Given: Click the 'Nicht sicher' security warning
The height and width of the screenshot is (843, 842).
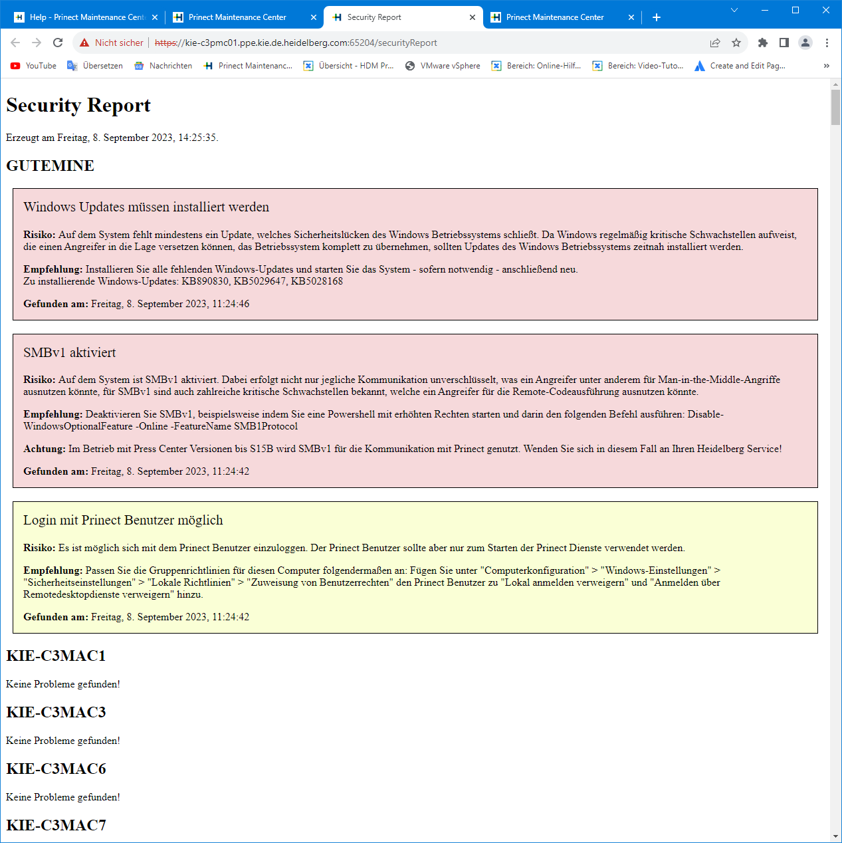Looking at the screenshot, I should click(x=112, y=43).
